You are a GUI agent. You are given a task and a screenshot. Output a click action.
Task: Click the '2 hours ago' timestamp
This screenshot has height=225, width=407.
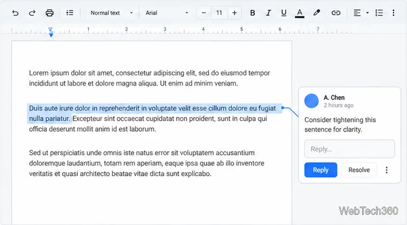[338, 105]
